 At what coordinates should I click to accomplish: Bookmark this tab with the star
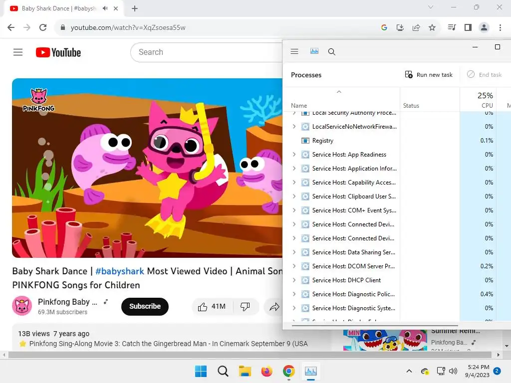(x=432, y=28)
